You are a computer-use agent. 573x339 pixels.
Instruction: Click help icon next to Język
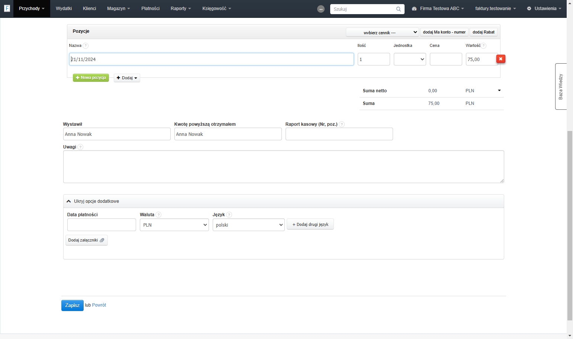coord(229,215)
